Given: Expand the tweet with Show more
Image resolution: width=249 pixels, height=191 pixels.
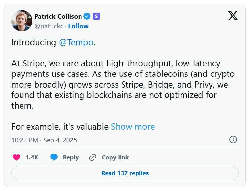Looking at the screenshot, I should [133, 127].
